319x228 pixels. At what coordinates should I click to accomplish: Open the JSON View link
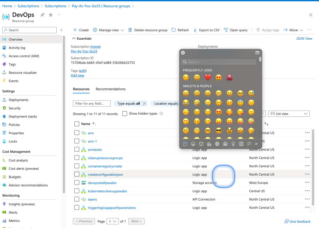304,38
